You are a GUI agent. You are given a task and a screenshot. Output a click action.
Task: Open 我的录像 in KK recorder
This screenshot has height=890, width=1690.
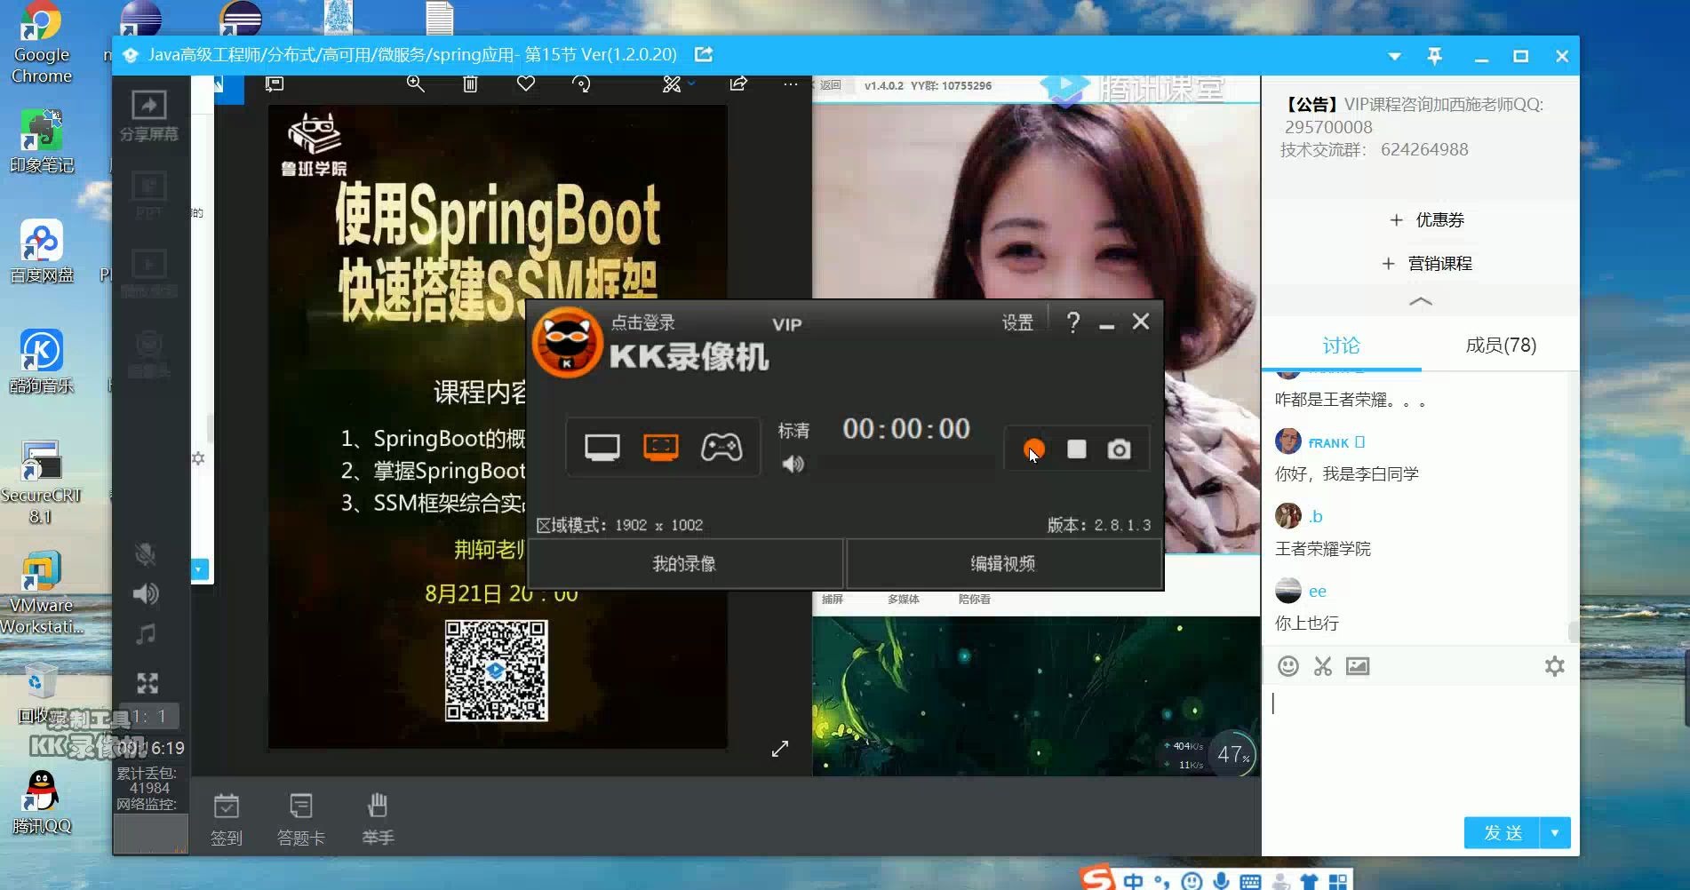pyautogui.click(x=684, y=563)
